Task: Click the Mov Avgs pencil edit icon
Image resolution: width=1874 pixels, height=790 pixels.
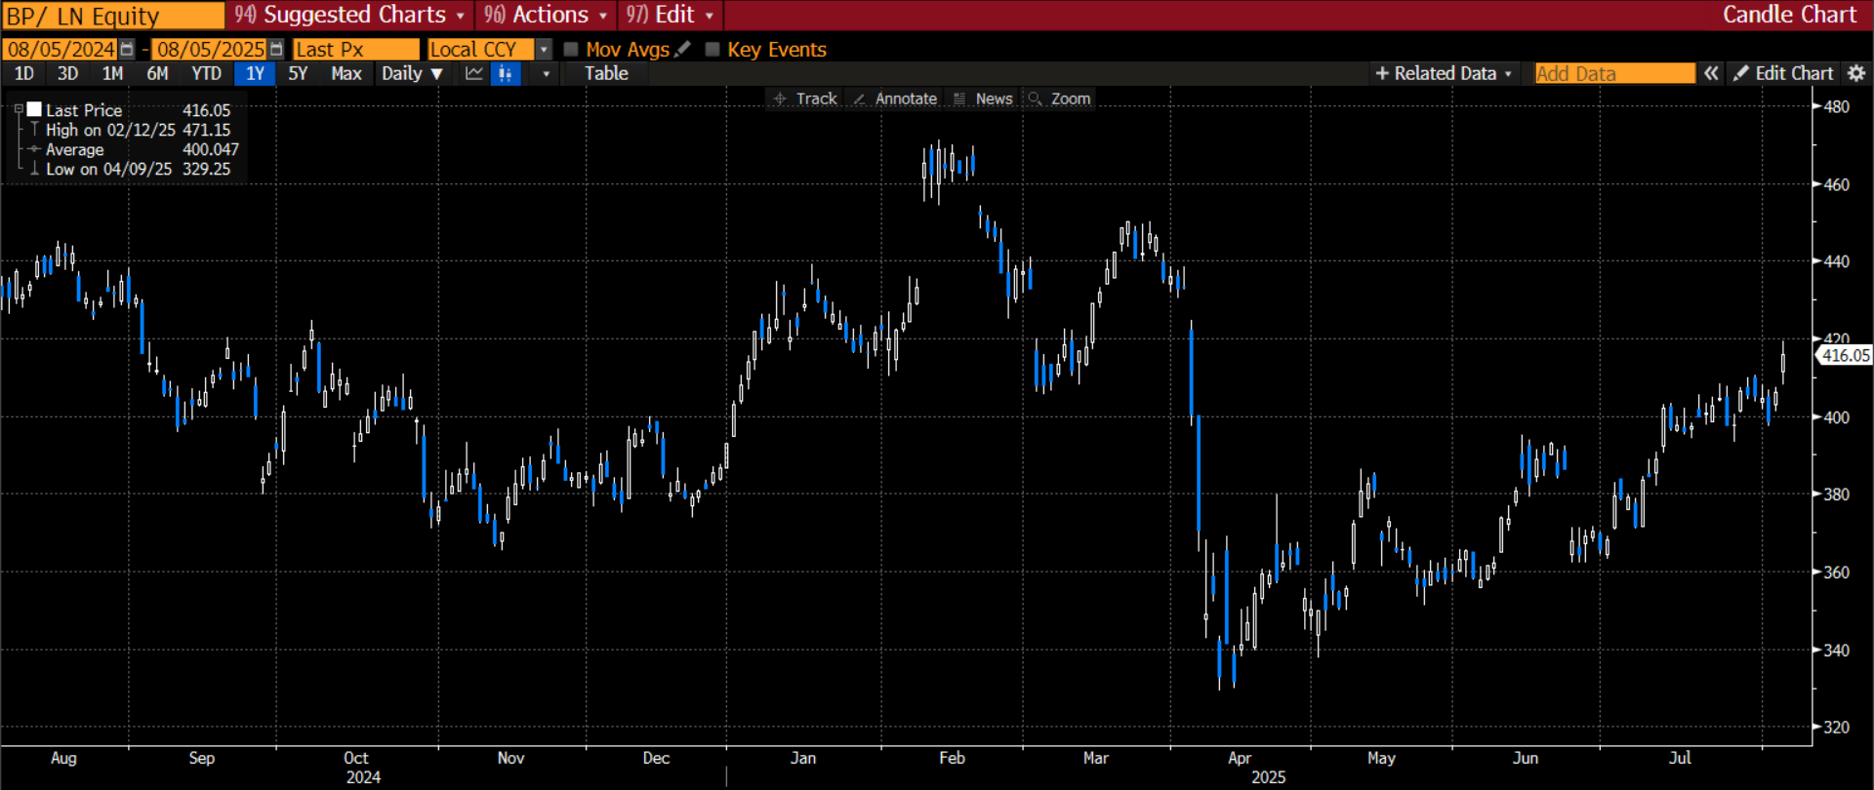Action: point(683,49)
